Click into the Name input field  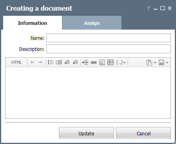click(108, 38)
